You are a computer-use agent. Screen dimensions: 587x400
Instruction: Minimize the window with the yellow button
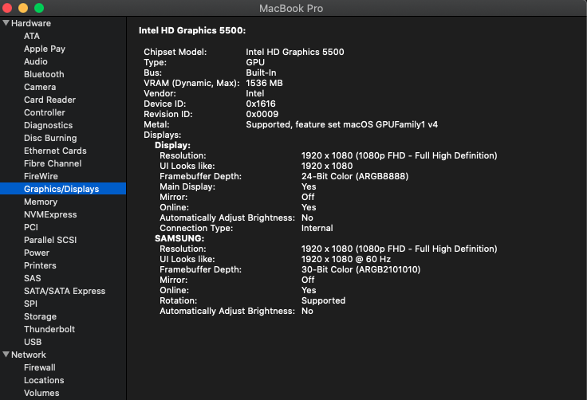[23, 7]
